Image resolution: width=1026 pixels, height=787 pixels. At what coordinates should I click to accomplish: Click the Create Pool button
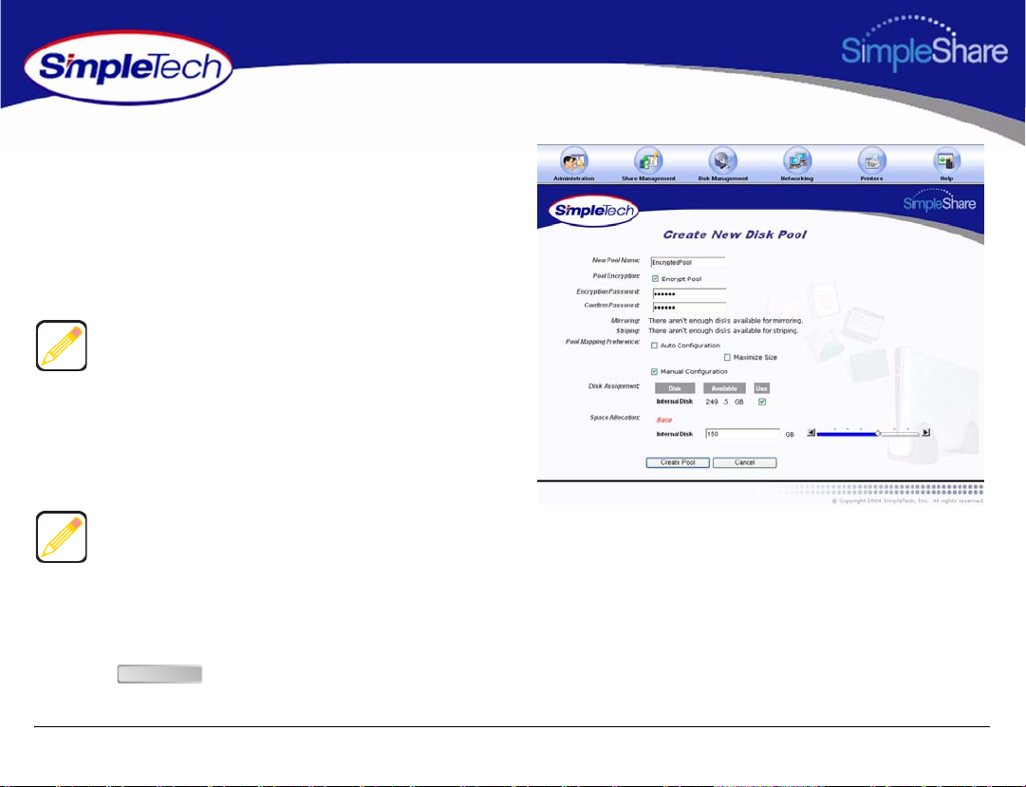click(678, 463)
